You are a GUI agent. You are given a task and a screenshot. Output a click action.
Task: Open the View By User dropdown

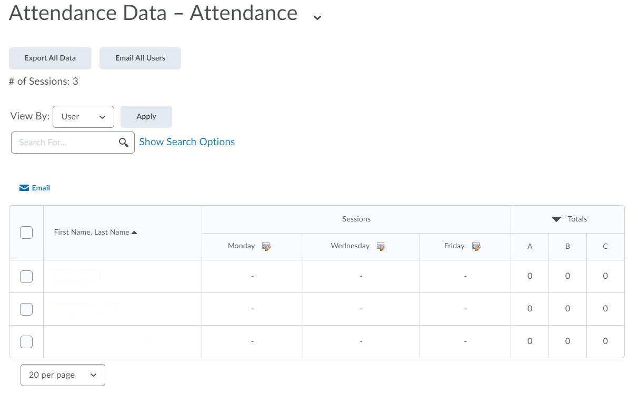pos(83,117)
